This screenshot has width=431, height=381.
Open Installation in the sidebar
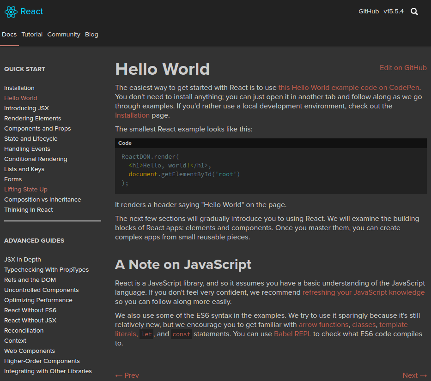(x=19, y=88)
